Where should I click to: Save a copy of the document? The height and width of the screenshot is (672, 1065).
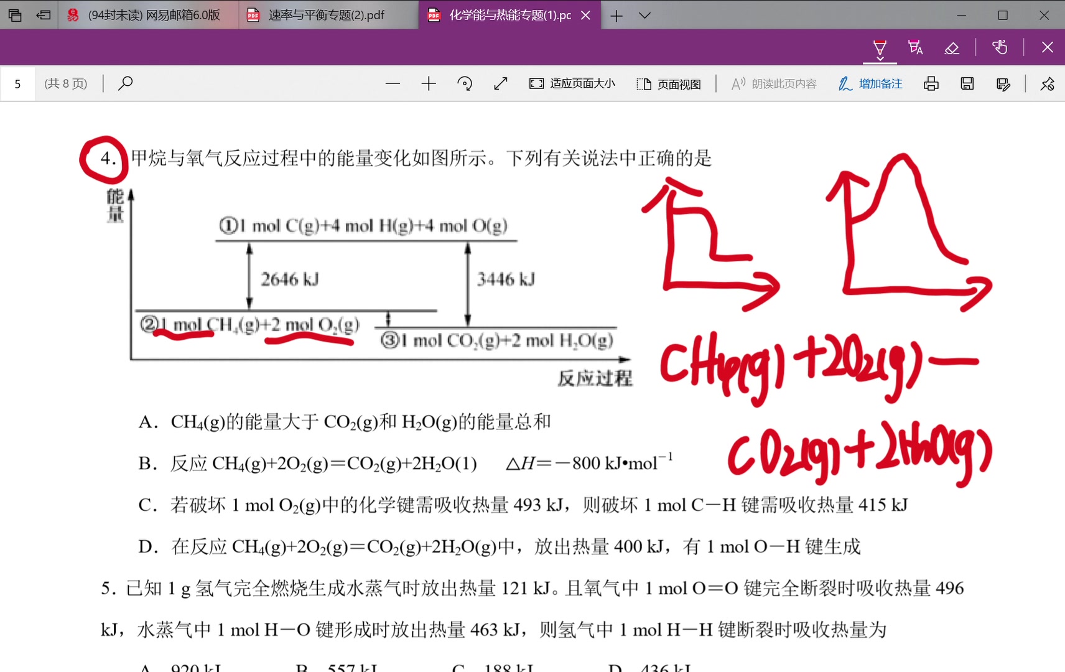(1003, 83)
